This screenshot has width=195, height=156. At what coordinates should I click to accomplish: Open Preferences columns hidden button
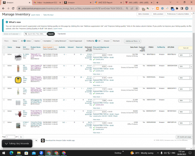click(x=178, y=14)
